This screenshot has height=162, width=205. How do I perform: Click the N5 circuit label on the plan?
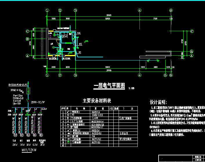point(80,44)
